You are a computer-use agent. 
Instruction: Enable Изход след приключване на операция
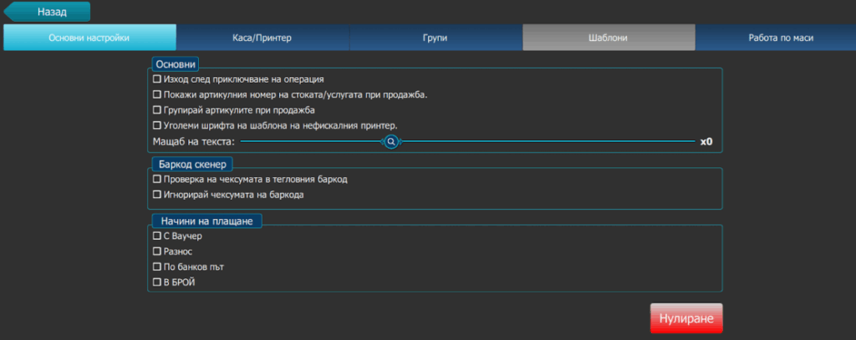coord(157,79)
